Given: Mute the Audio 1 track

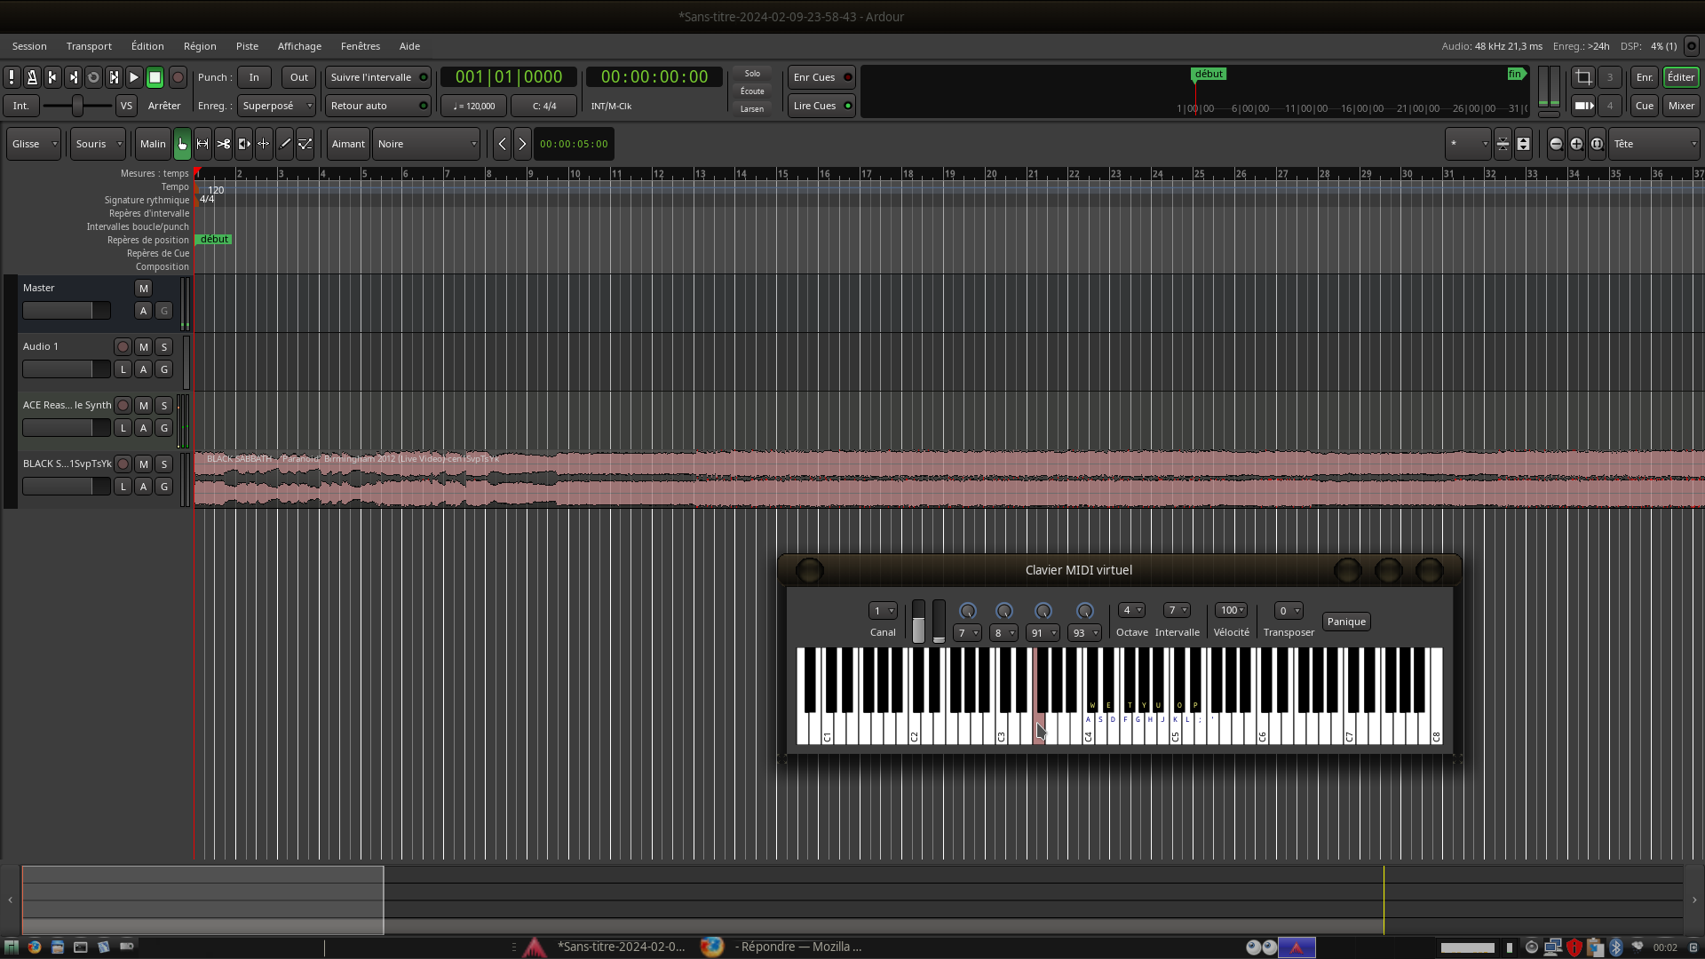Looking at the screenshot, I should coord(144,347).
